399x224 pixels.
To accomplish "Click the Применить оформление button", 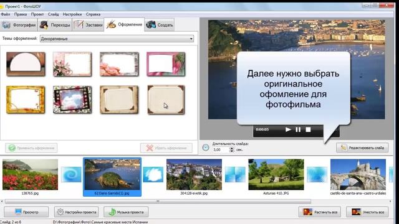I will [x=31, y=148].
